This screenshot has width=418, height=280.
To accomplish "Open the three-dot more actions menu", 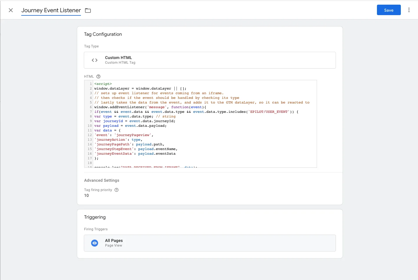I will coord(409,10).
